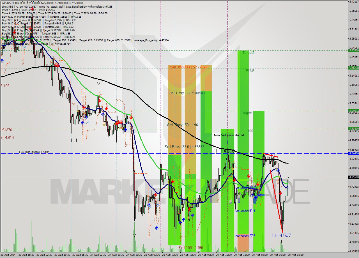Click the 4.47405 price axis label
Viewport: 359px width, 258px height.
[354, 251]
